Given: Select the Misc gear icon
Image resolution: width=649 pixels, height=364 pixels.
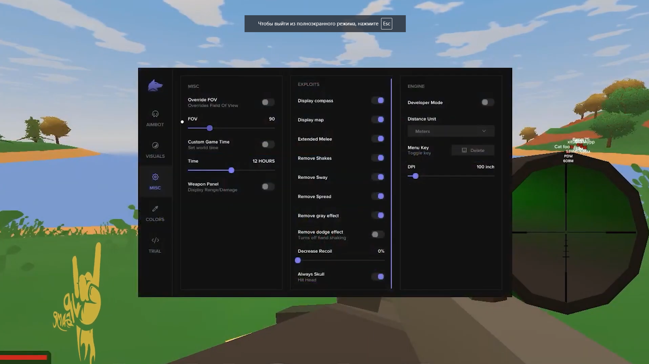Looking at the screenshot, I should (155, 177).
